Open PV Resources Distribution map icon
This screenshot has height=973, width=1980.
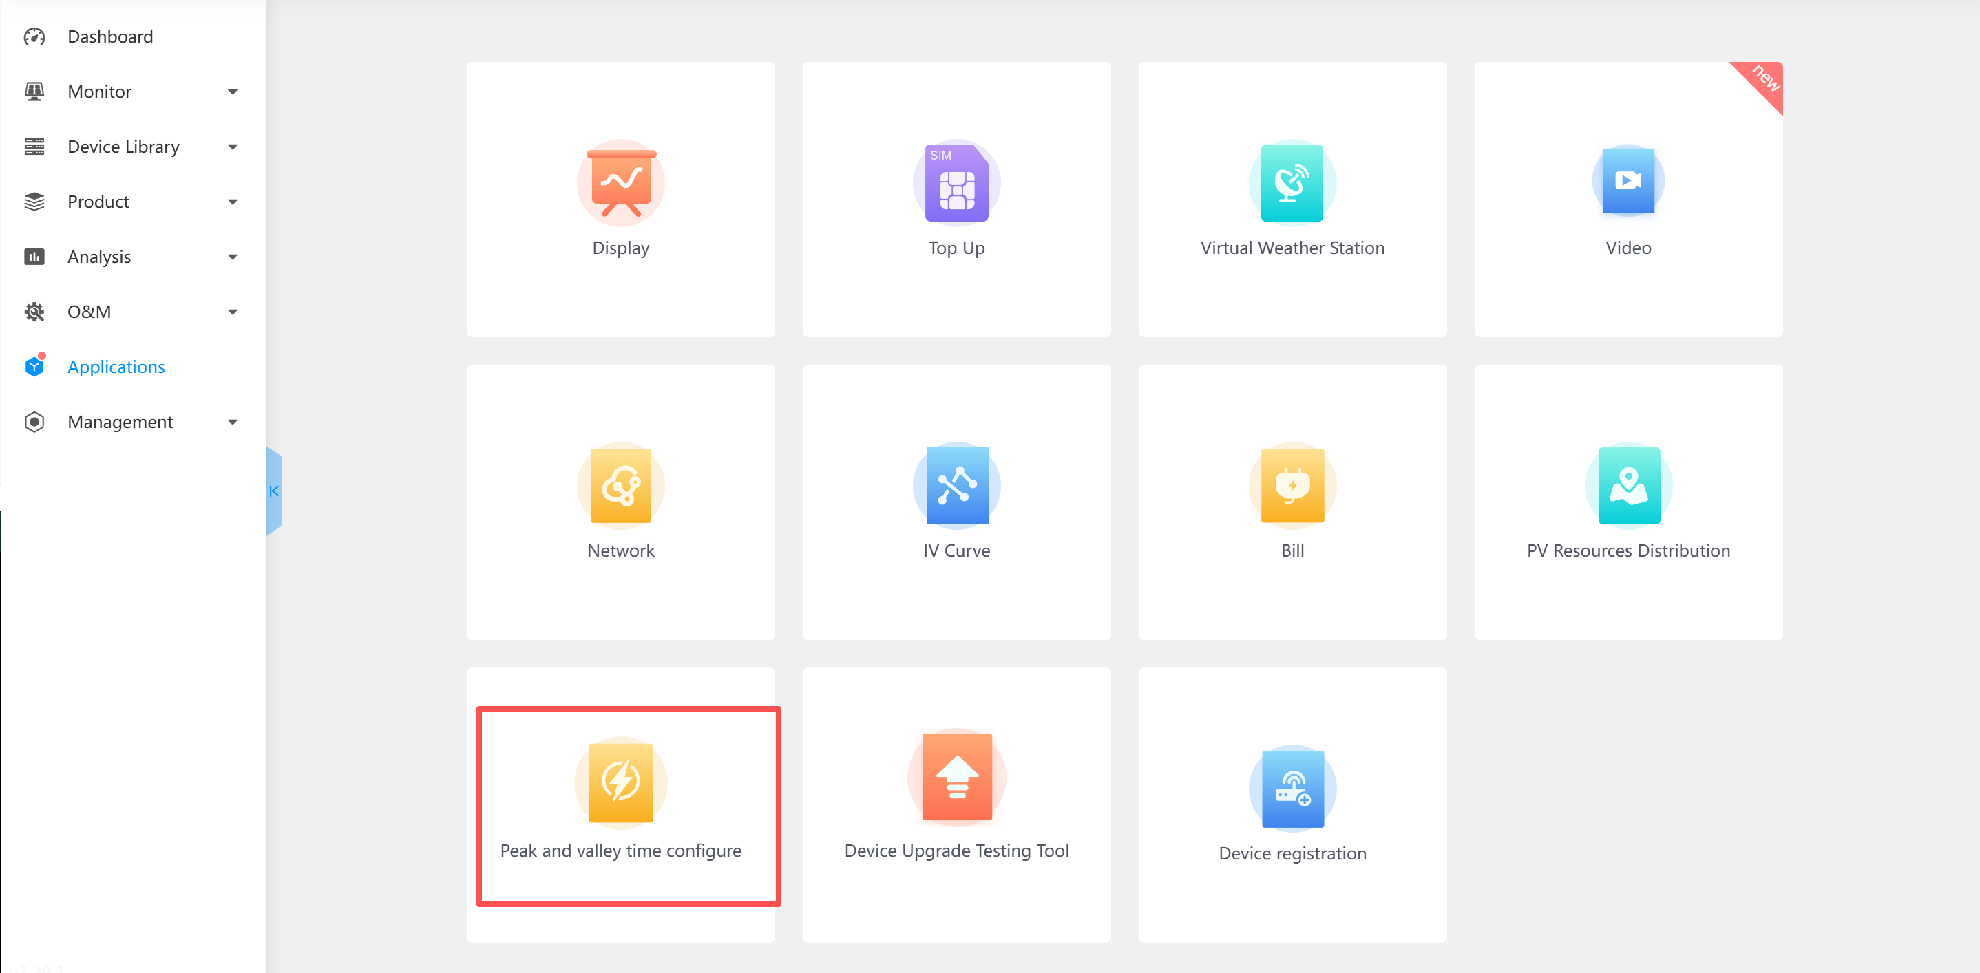[x=1628, y=486]
